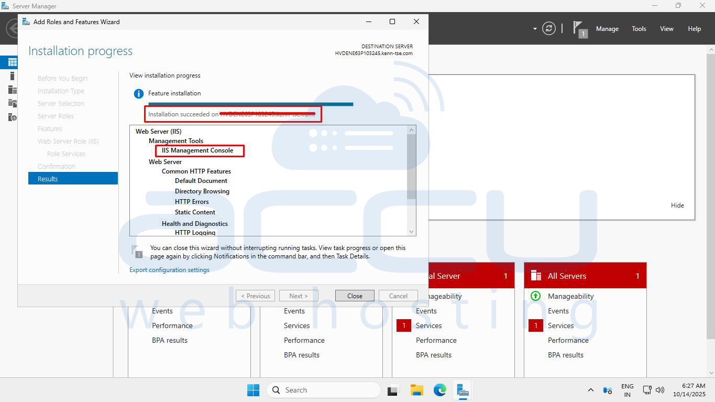Hide the welcome tile using Hide link
Screen dimensions: 715x402
click(x=677, y=205)
